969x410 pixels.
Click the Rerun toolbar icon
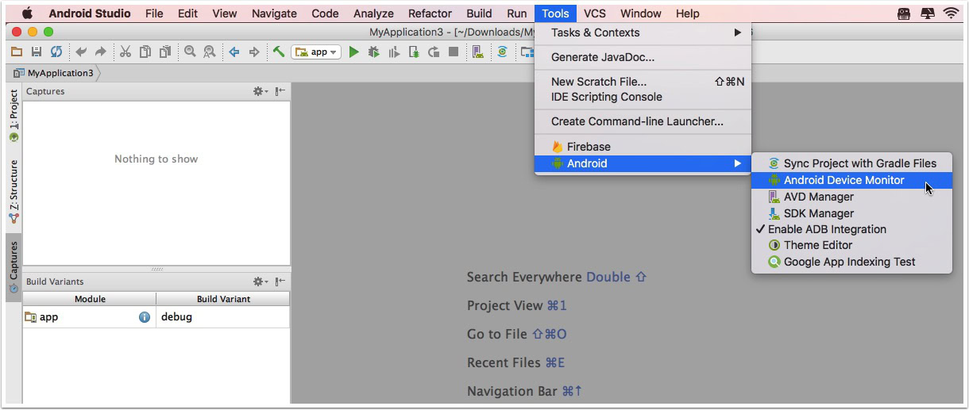coord(434,52)
